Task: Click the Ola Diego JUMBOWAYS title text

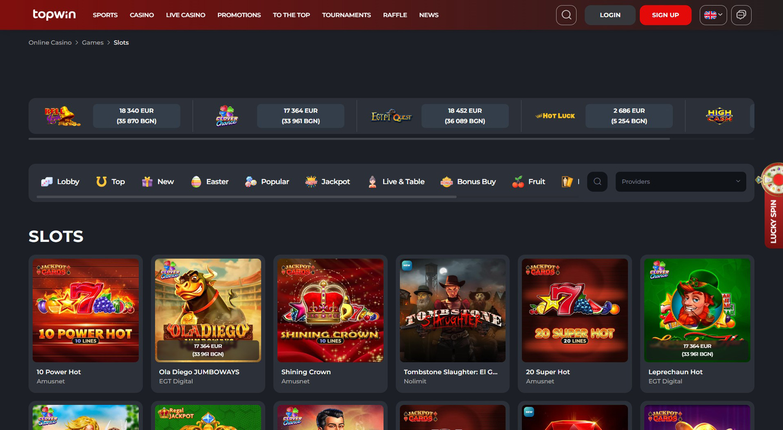Action: (199, 372)
